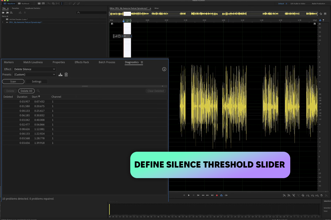The width and height of the screenshot is (331, 220).
Task: Toggle the Loop Playback button
Action: (221, 195)
